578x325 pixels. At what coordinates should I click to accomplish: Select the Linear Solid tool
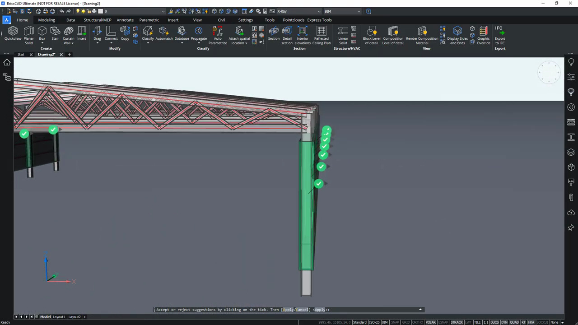click(x=343, y=35)
